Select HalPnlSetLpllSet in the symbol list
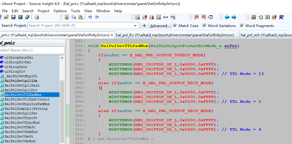Screen dimensions: 292x144 point(21,113)
